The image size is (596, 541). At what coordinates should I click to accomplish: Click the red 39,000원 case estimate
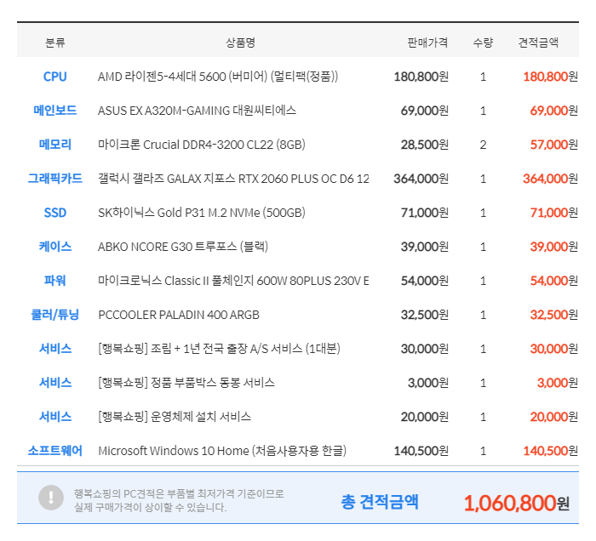553,247
